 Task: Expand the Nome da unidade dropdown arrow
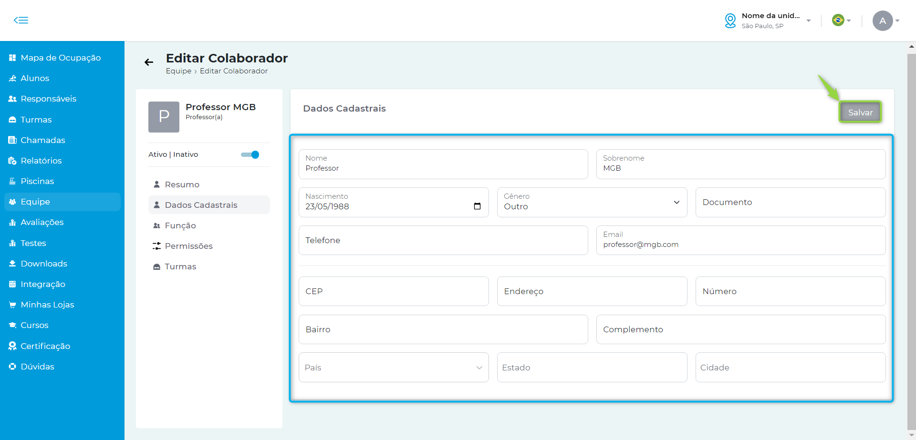point(809,20)
